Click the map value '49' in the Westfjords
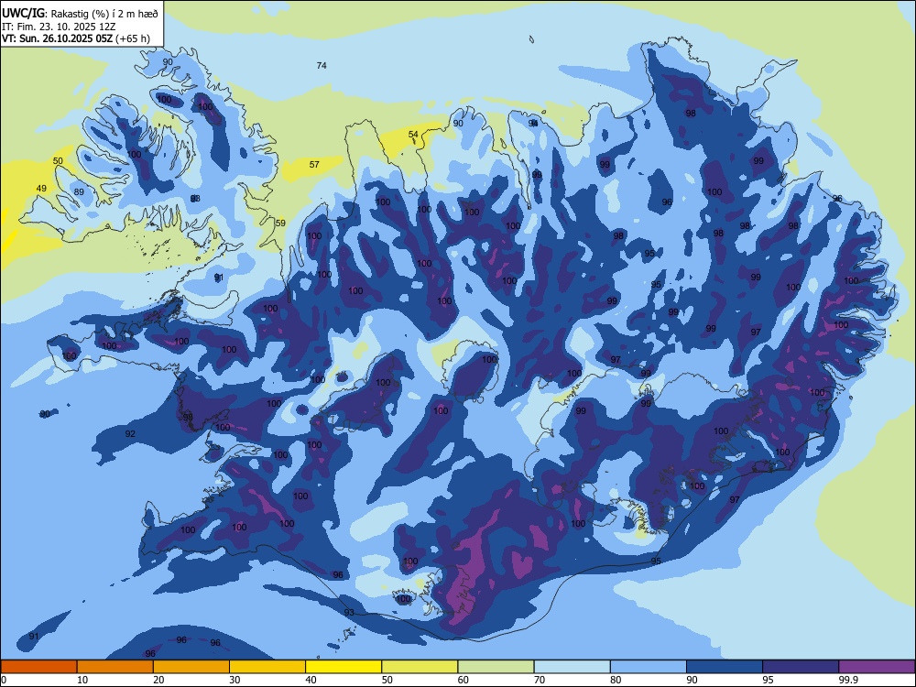This screenshot has height=687, width=916. point(41,188)
